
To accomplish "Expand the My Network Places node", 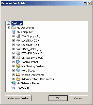I will (x=9, y=83).
